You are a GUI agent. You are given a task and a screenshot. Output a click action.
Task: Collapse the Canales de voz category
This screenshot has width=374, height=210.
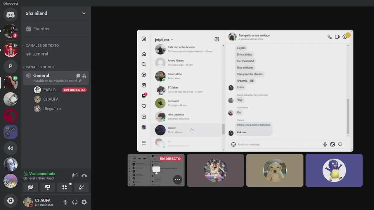39,67
